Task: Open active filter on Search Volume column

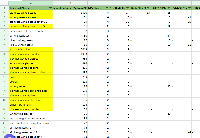Action: click(86, 8)
